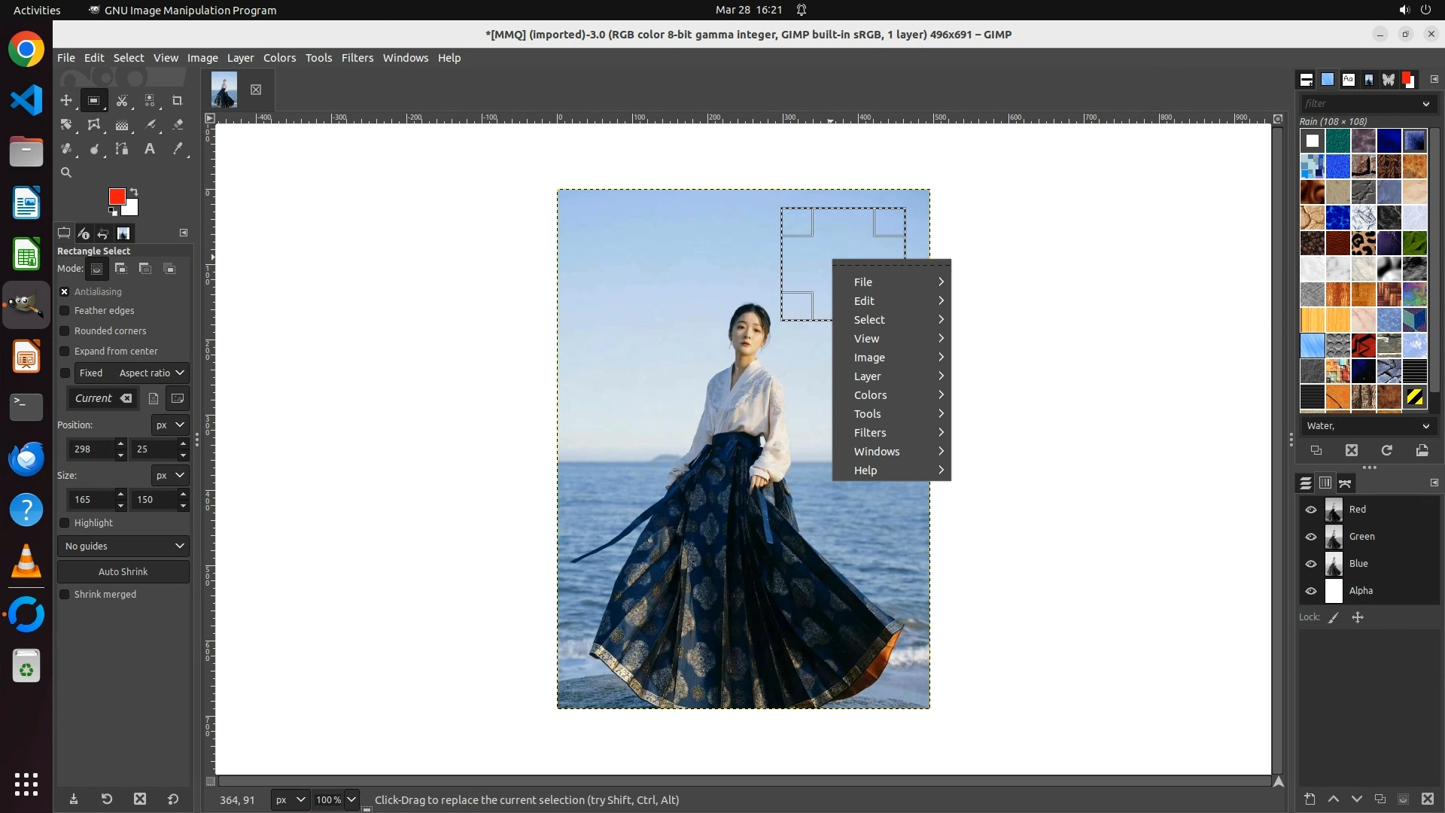Select the Eraser tool
1445x813 pixels.
coord(178,124)
